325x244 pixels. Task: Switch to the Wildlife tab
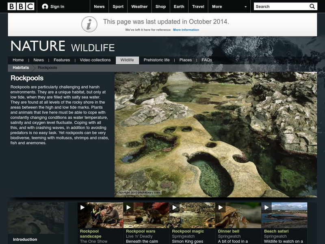[x=127, y=59]
